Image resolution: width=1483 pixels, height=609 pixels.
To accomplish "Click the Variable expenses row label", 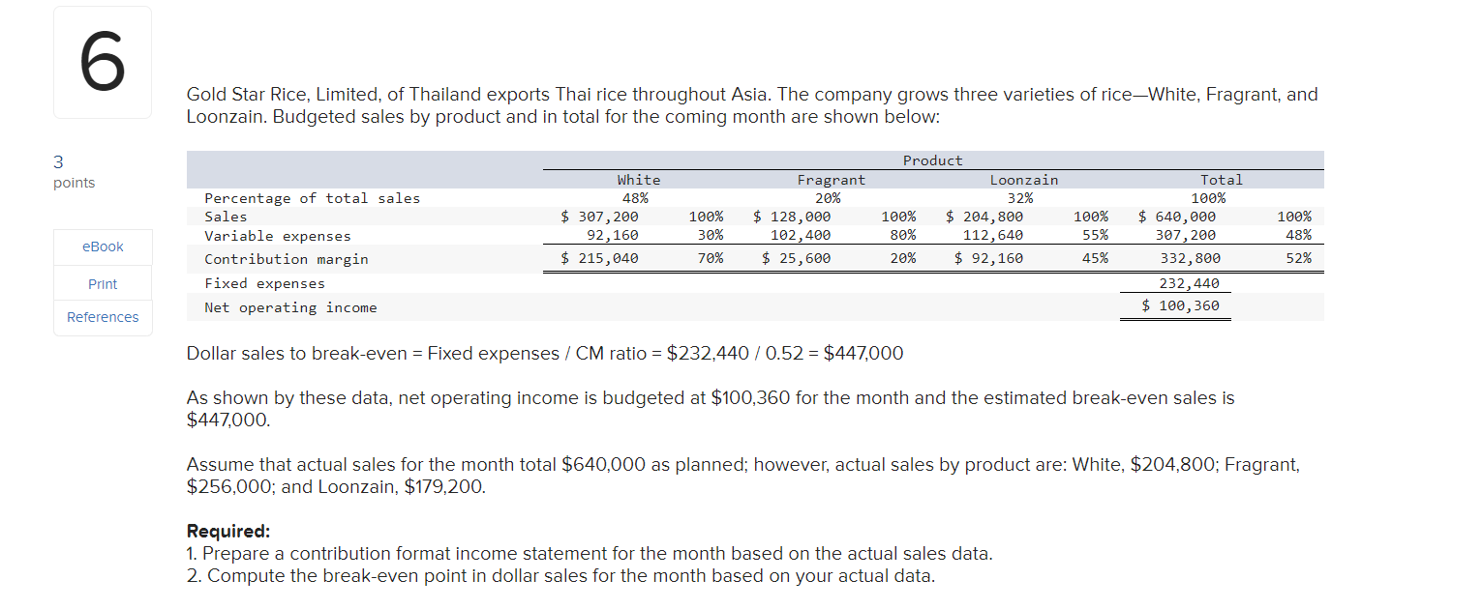I will (x=276, y=235).
